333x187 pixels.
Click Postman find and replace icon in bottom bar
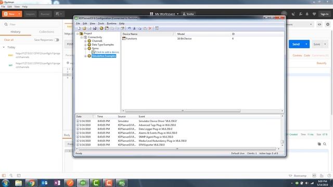[x=11, y=176]
